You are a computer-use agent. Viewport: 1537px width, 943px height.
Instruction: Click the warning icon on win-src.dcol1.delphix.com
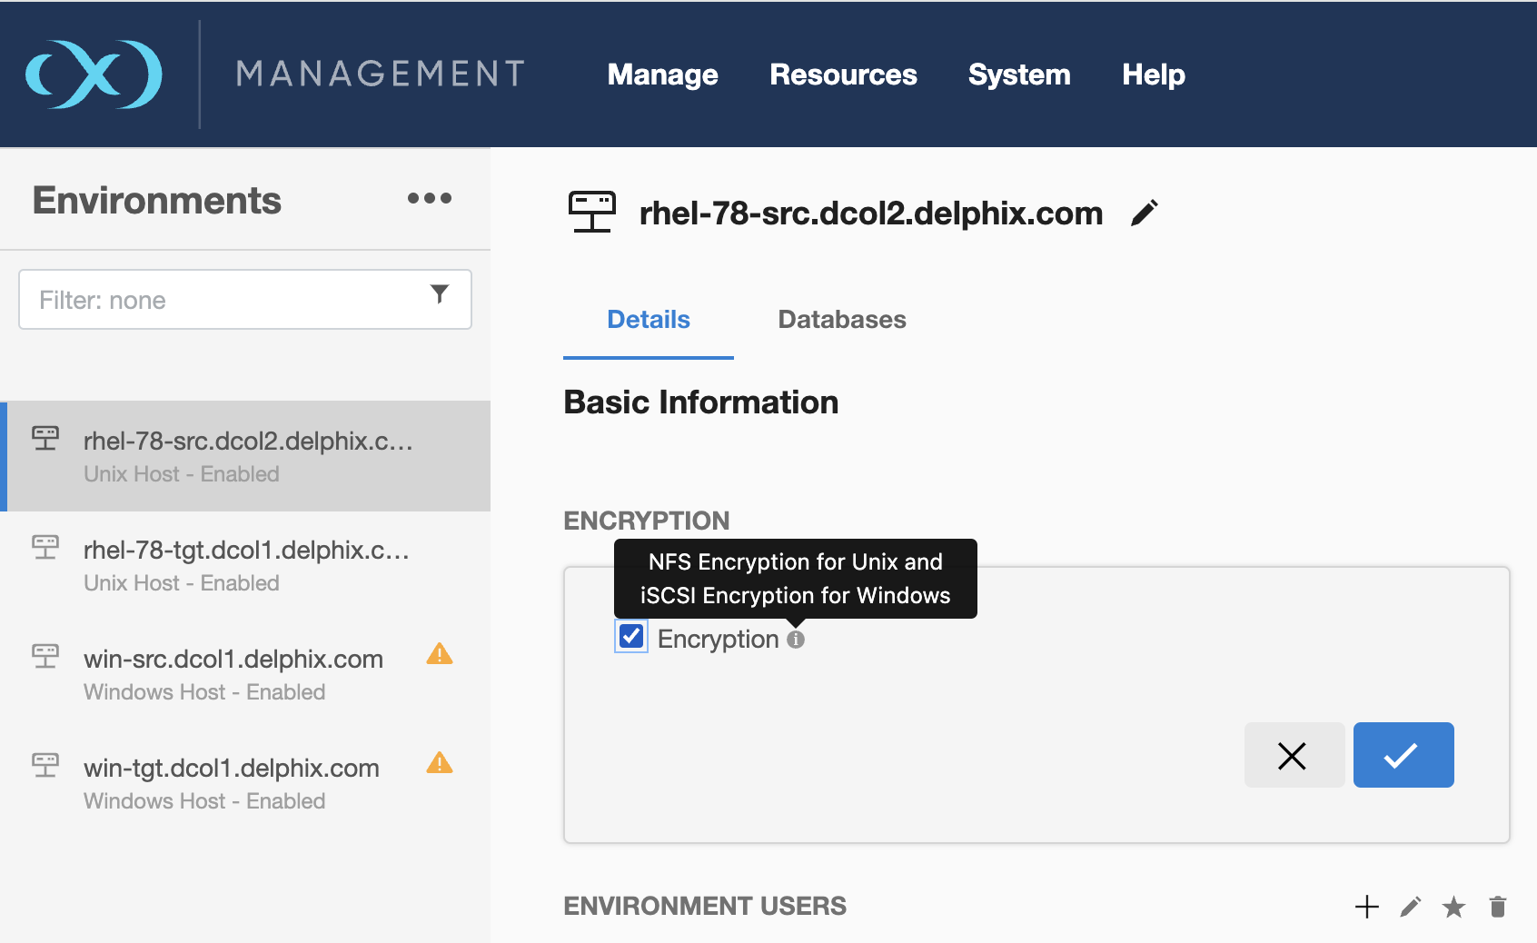click(x=440, y=654)
